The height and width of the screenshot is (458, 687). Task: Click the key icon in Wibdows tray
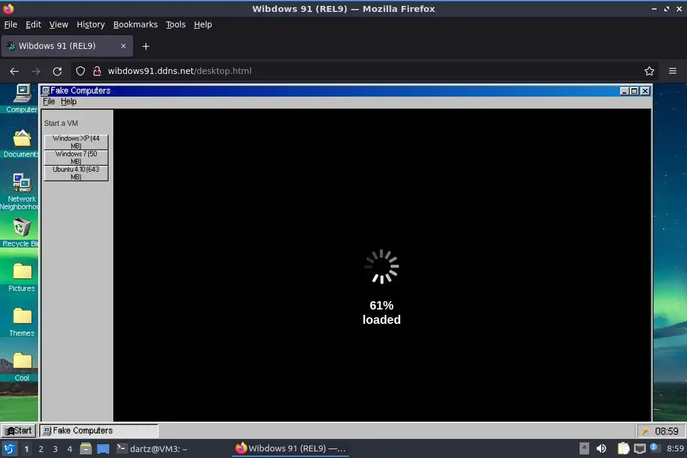(645, 431)
